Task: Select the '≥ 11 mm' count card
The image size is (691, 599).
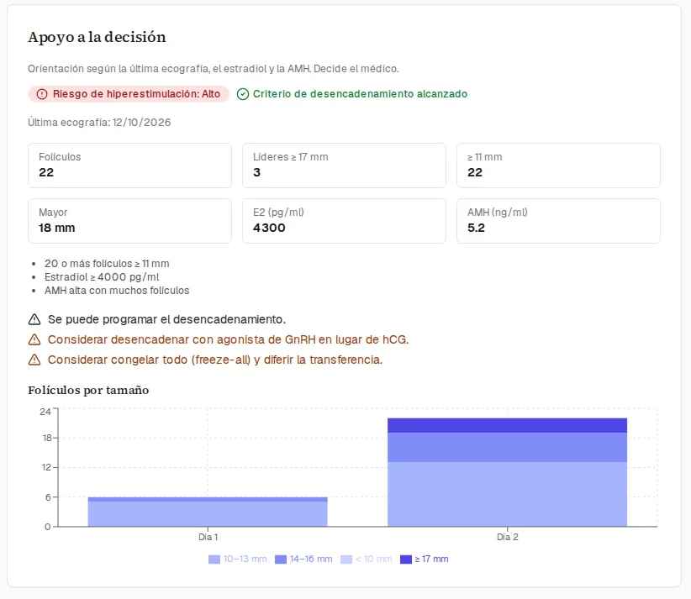Action: 558,166
